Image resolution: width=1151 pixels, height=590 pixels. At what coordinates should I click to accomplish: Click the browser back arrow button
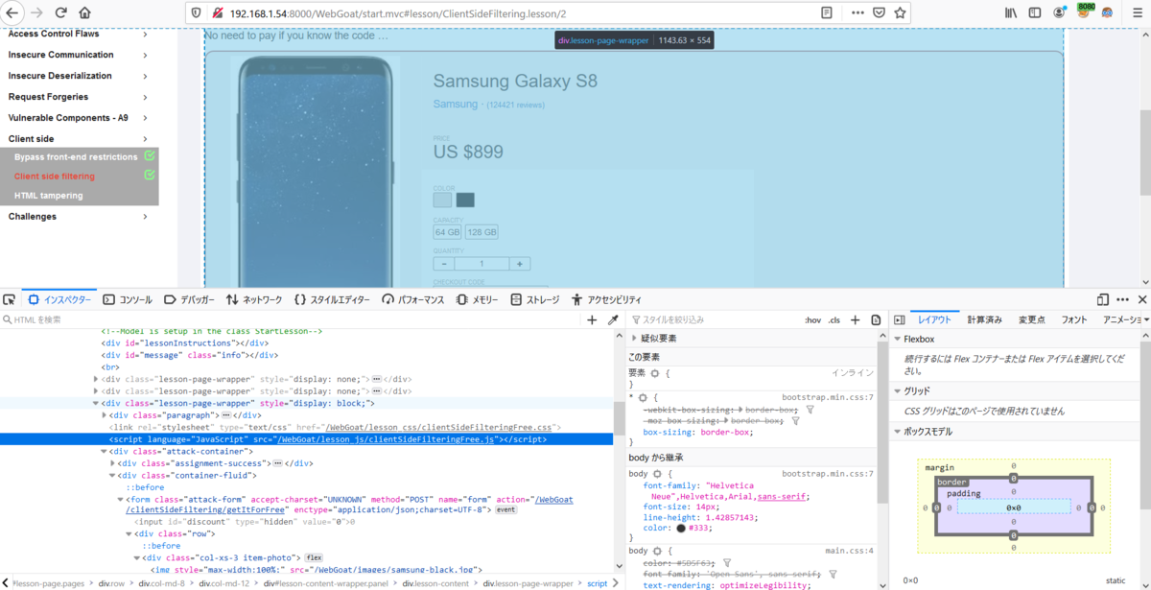[12, 12]
